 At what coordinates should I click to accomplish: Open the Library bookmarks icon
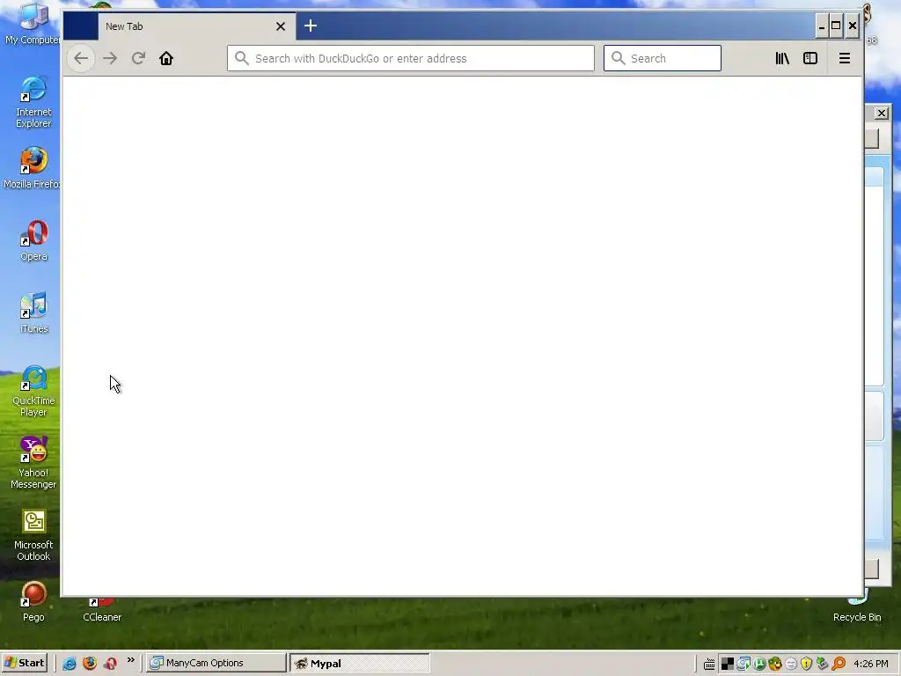click(x=782, y=58)
